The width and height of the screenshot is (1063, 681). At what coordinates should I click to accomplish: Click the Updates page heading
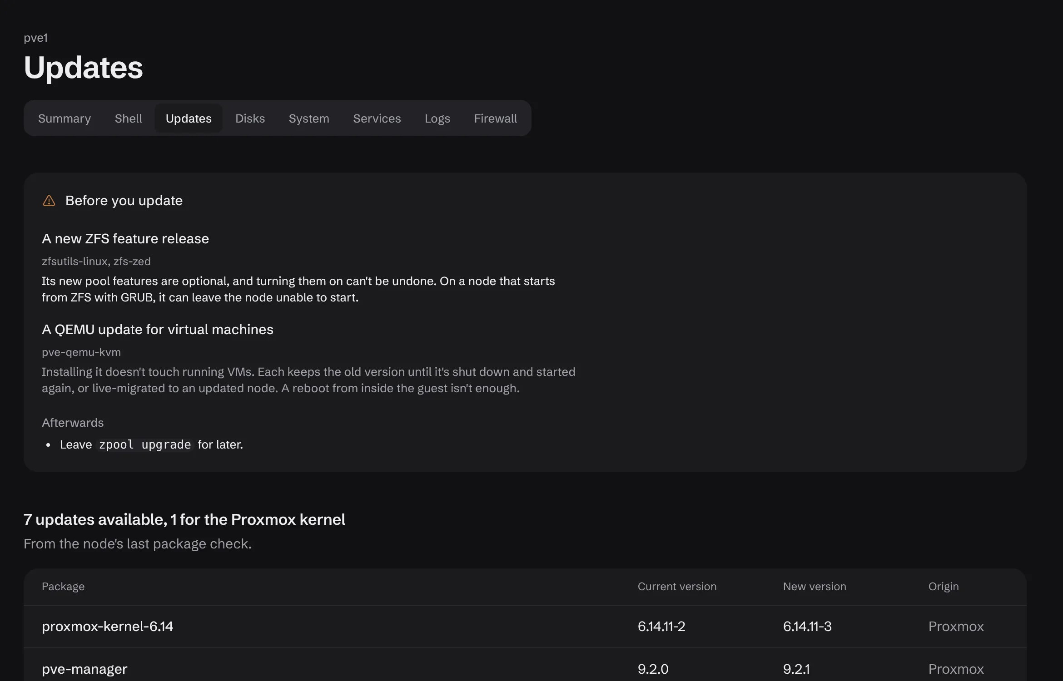(x=83, y=68)
